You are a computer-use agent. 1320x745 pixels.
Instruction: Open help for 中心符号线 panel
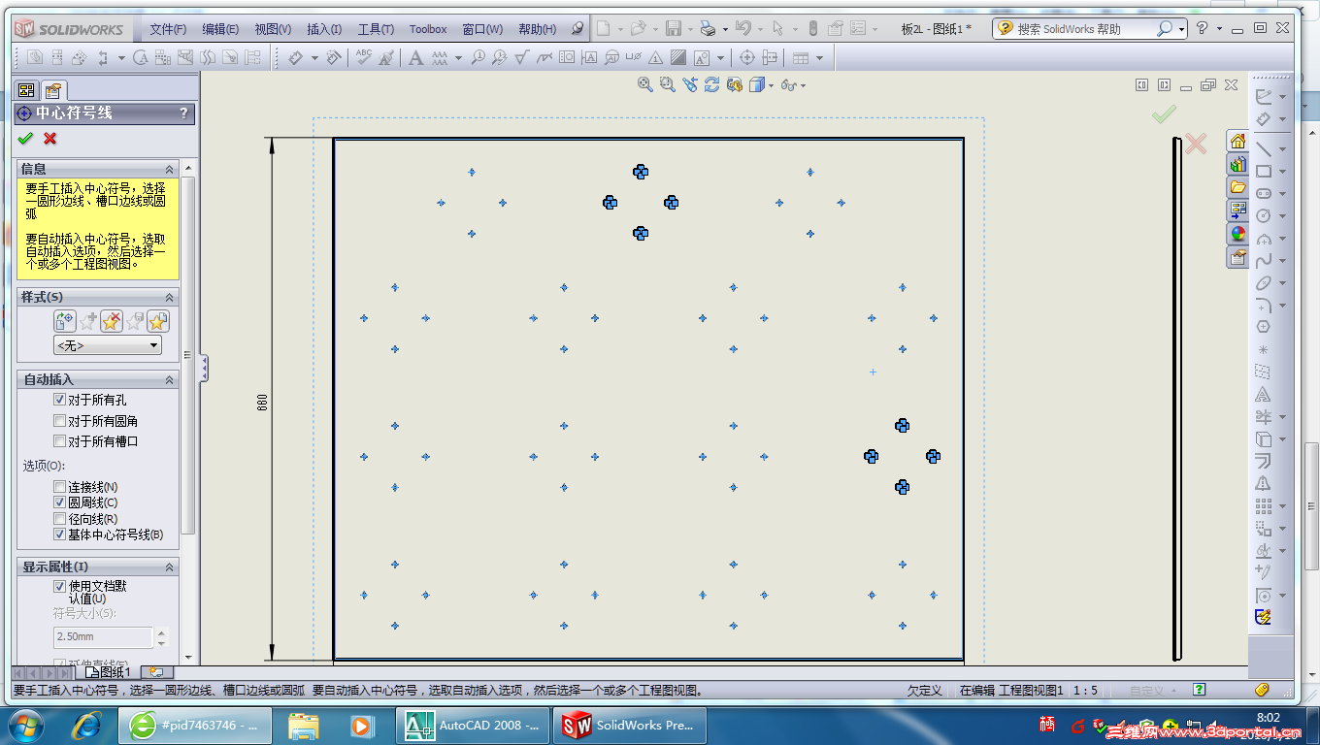tap(183, 113)
